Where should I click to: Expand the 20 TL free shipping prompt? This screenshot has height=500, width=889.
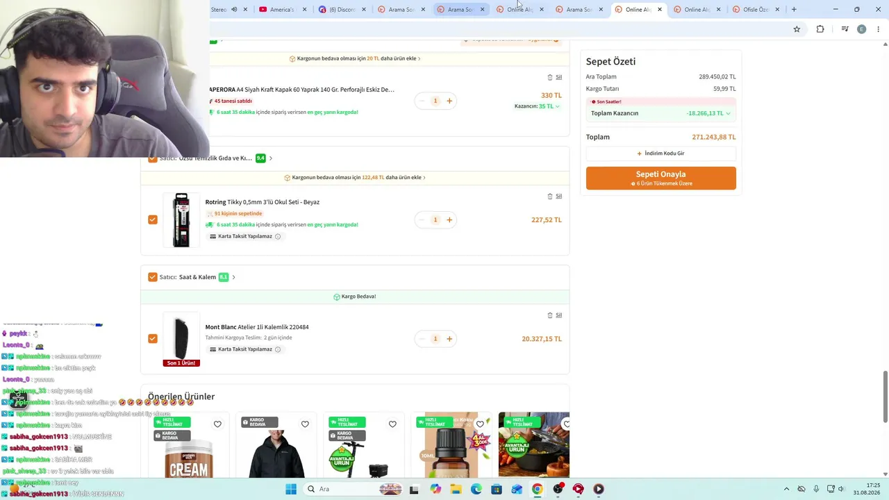click(355, 58)
